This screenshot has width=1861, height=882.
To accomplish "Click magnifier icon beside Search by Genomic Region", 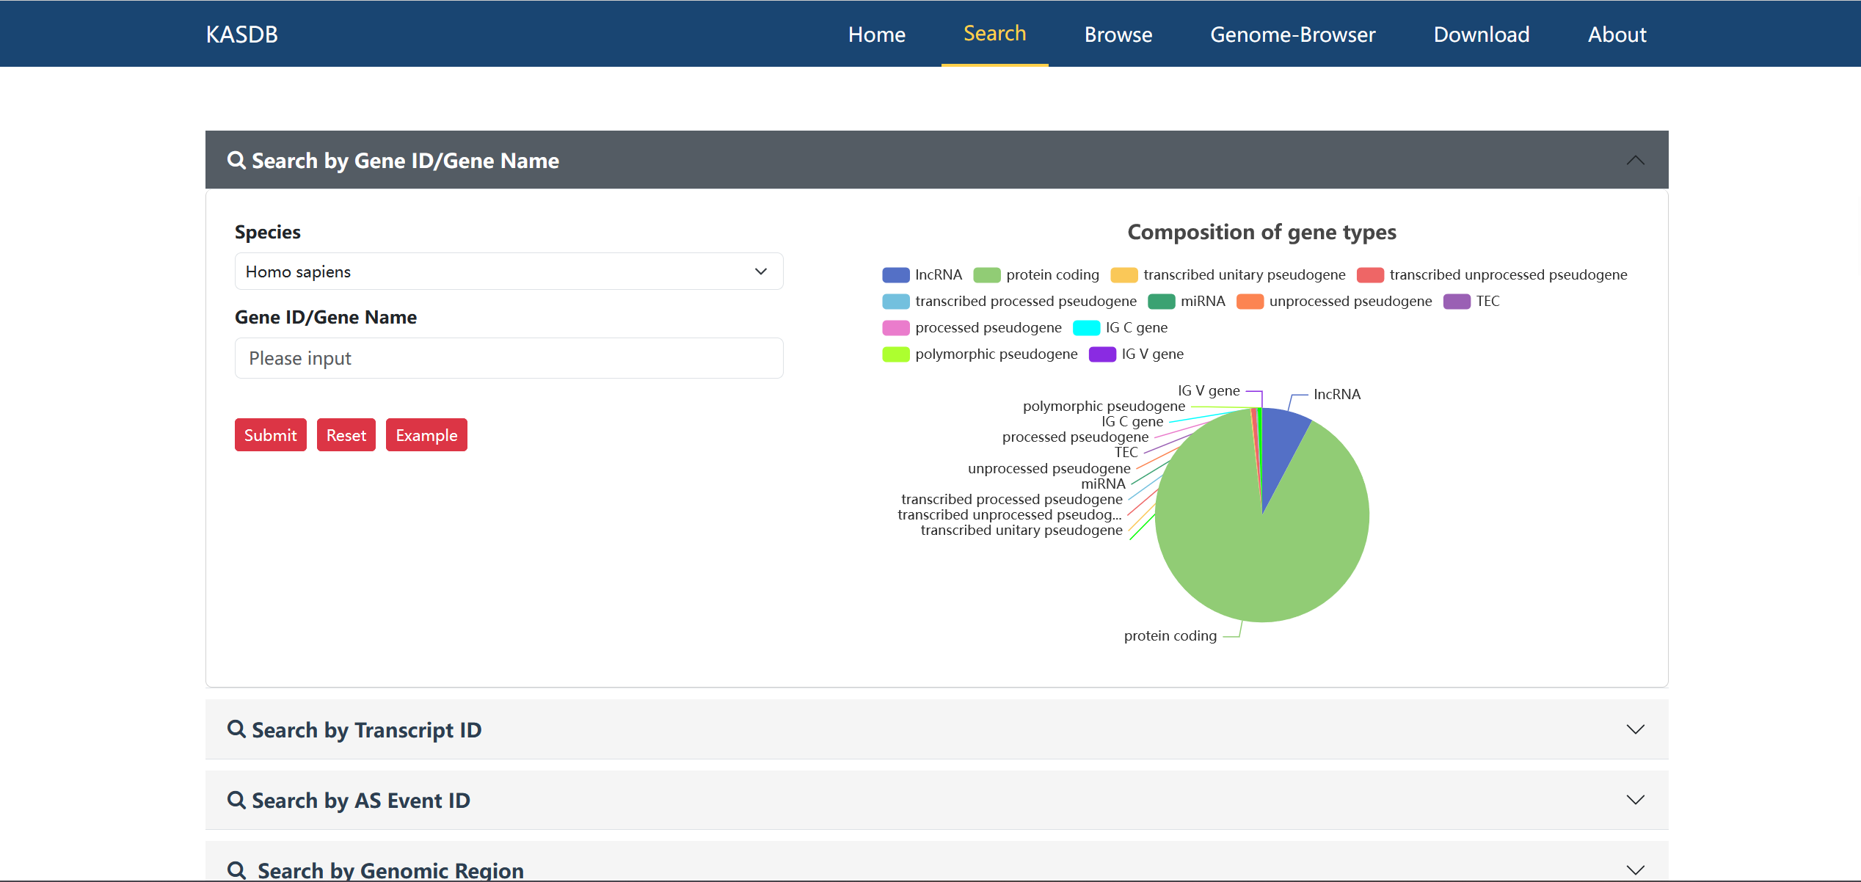I will point(236,870).
